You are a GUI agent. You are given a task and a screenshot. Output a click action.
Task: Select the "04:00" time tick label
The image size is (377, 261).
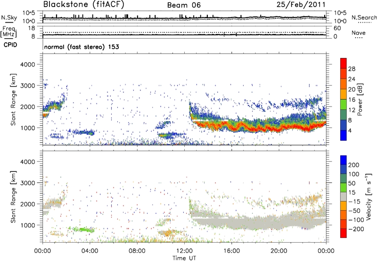point(90,251)
